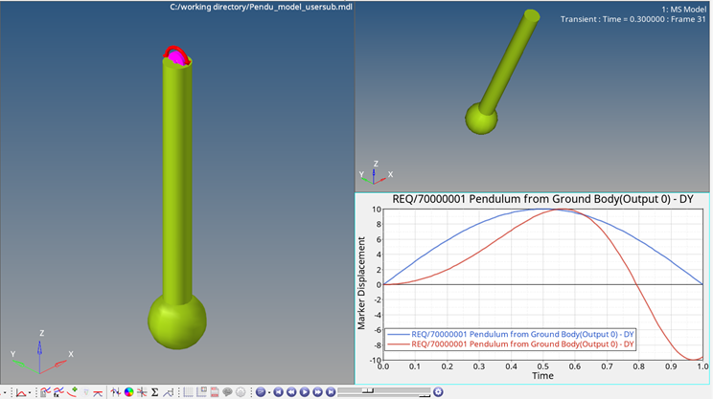Click the window layout icon with red corner
Image resolution: width=713 pixels, height=399 pixels.
click(201, 392)
